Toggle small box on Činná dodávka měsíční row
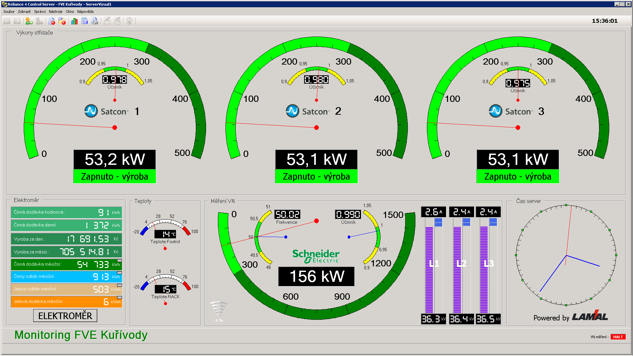This screenshot has width=633, height=356. pos(119,261)
